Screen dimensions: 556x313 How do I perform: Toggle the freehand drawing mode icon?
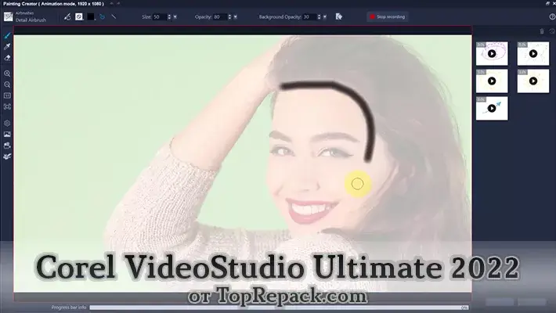102,16
